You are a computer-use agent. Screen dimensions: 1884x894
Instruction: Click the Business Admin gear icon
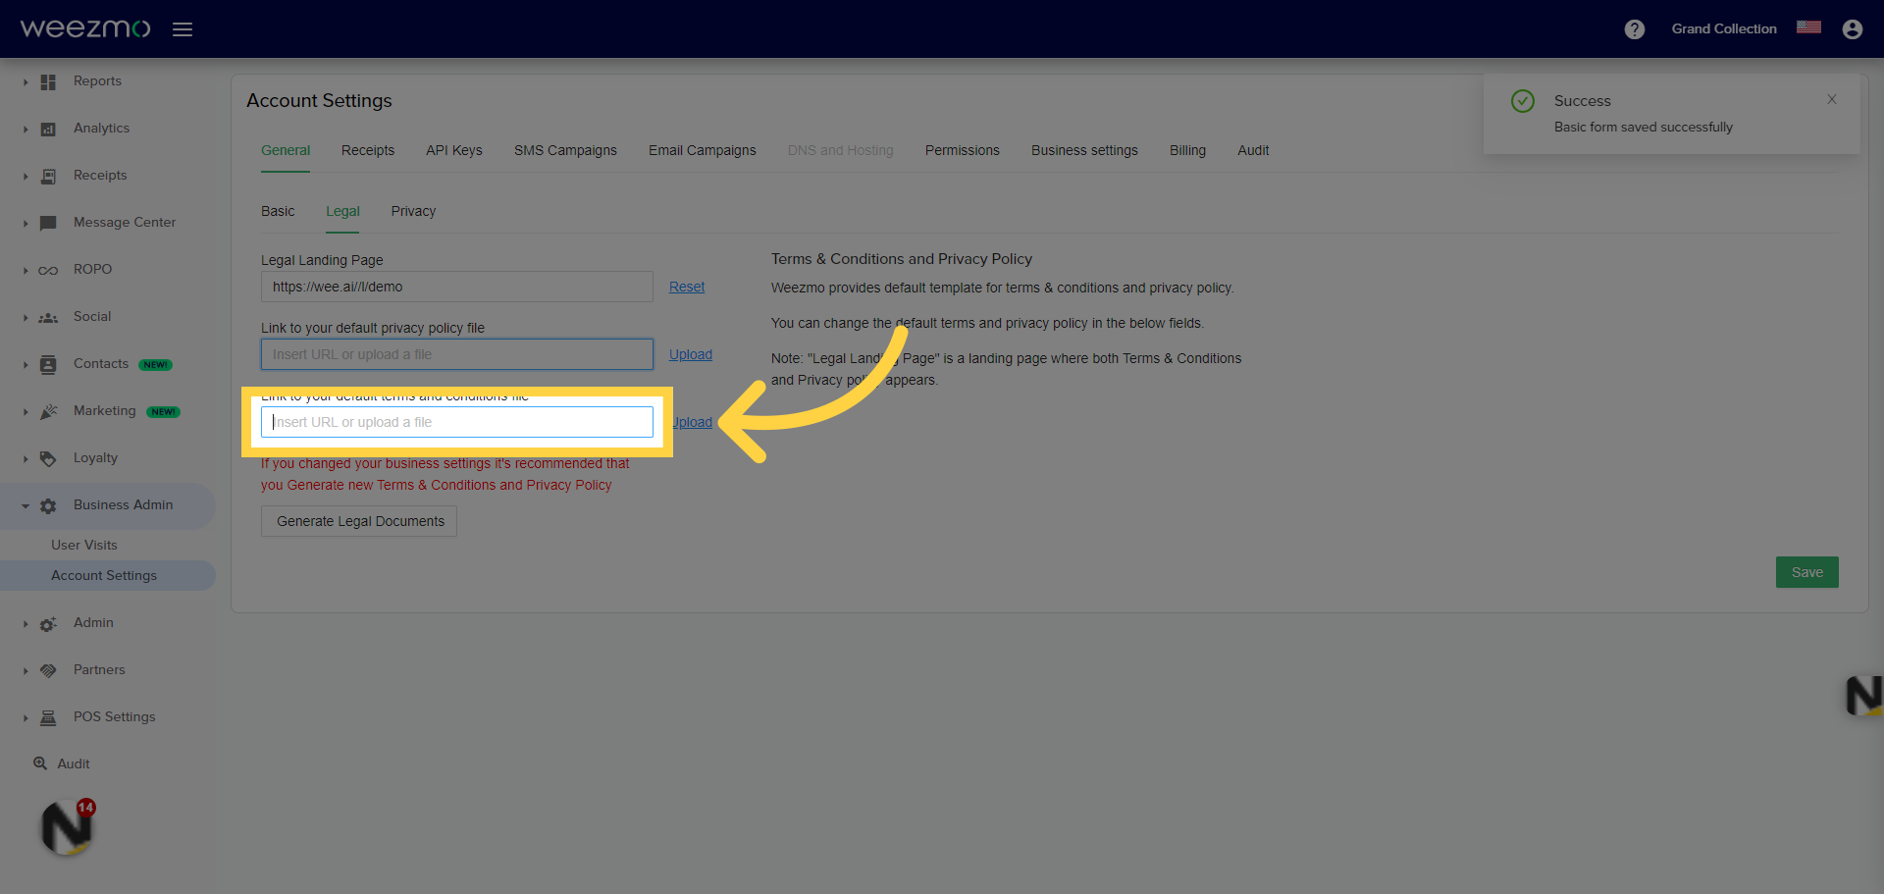tap(48, 505)
